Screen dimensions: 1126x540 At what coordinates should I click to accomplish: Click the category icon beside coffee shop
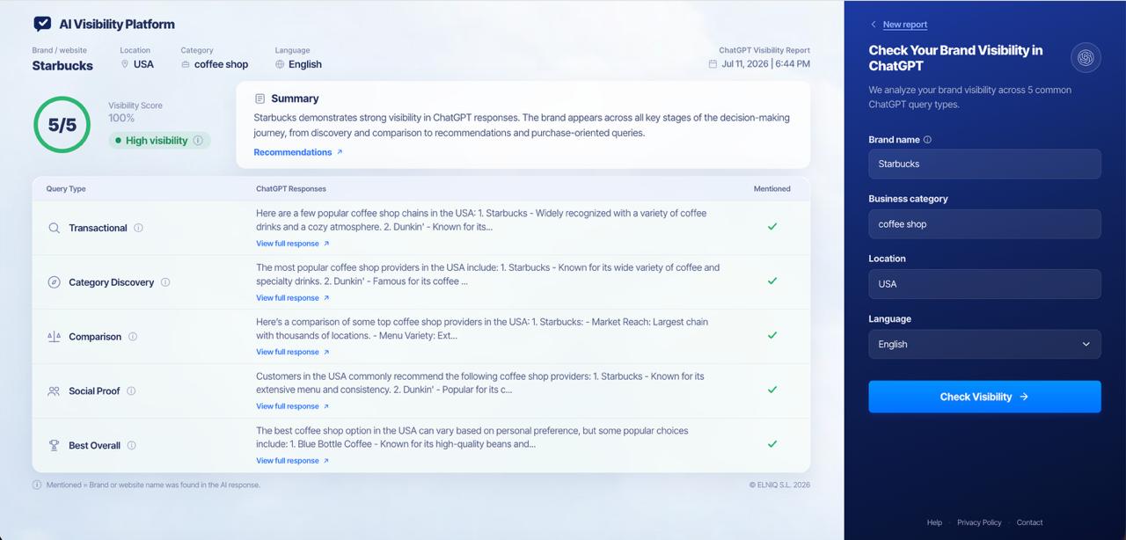186,64
